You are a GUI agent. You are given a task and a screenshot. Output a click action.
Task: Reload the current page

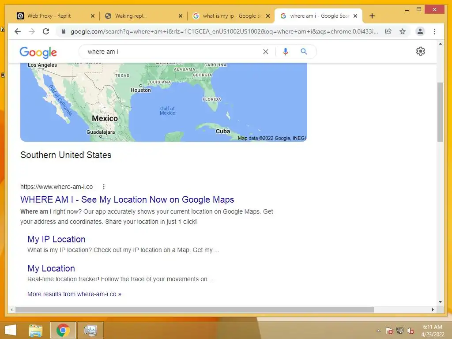(46, 31)
